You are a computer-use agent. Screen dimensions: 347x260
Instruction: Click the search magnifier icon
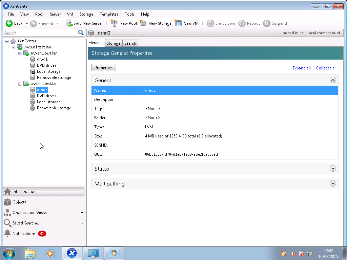81,33
